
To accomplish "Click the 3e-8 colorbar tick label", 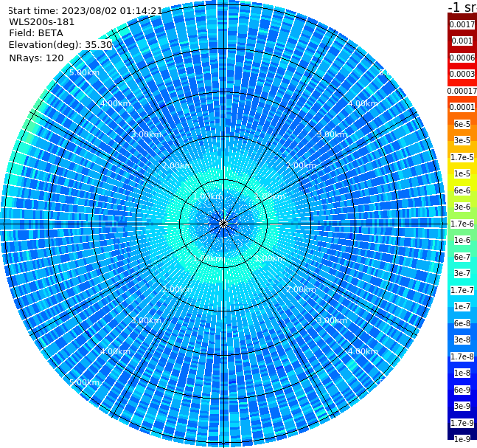I will 462,340.
